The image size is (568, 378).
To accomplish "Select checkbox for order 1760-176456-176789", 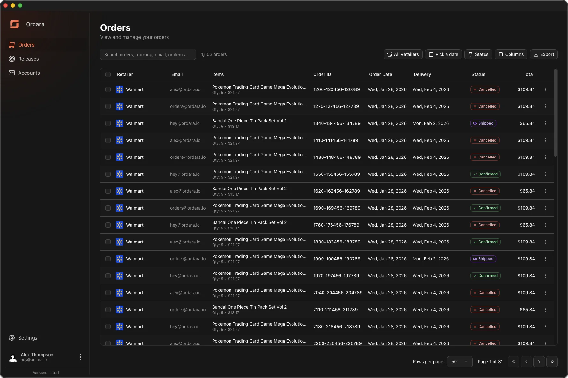I will [108, 225].
